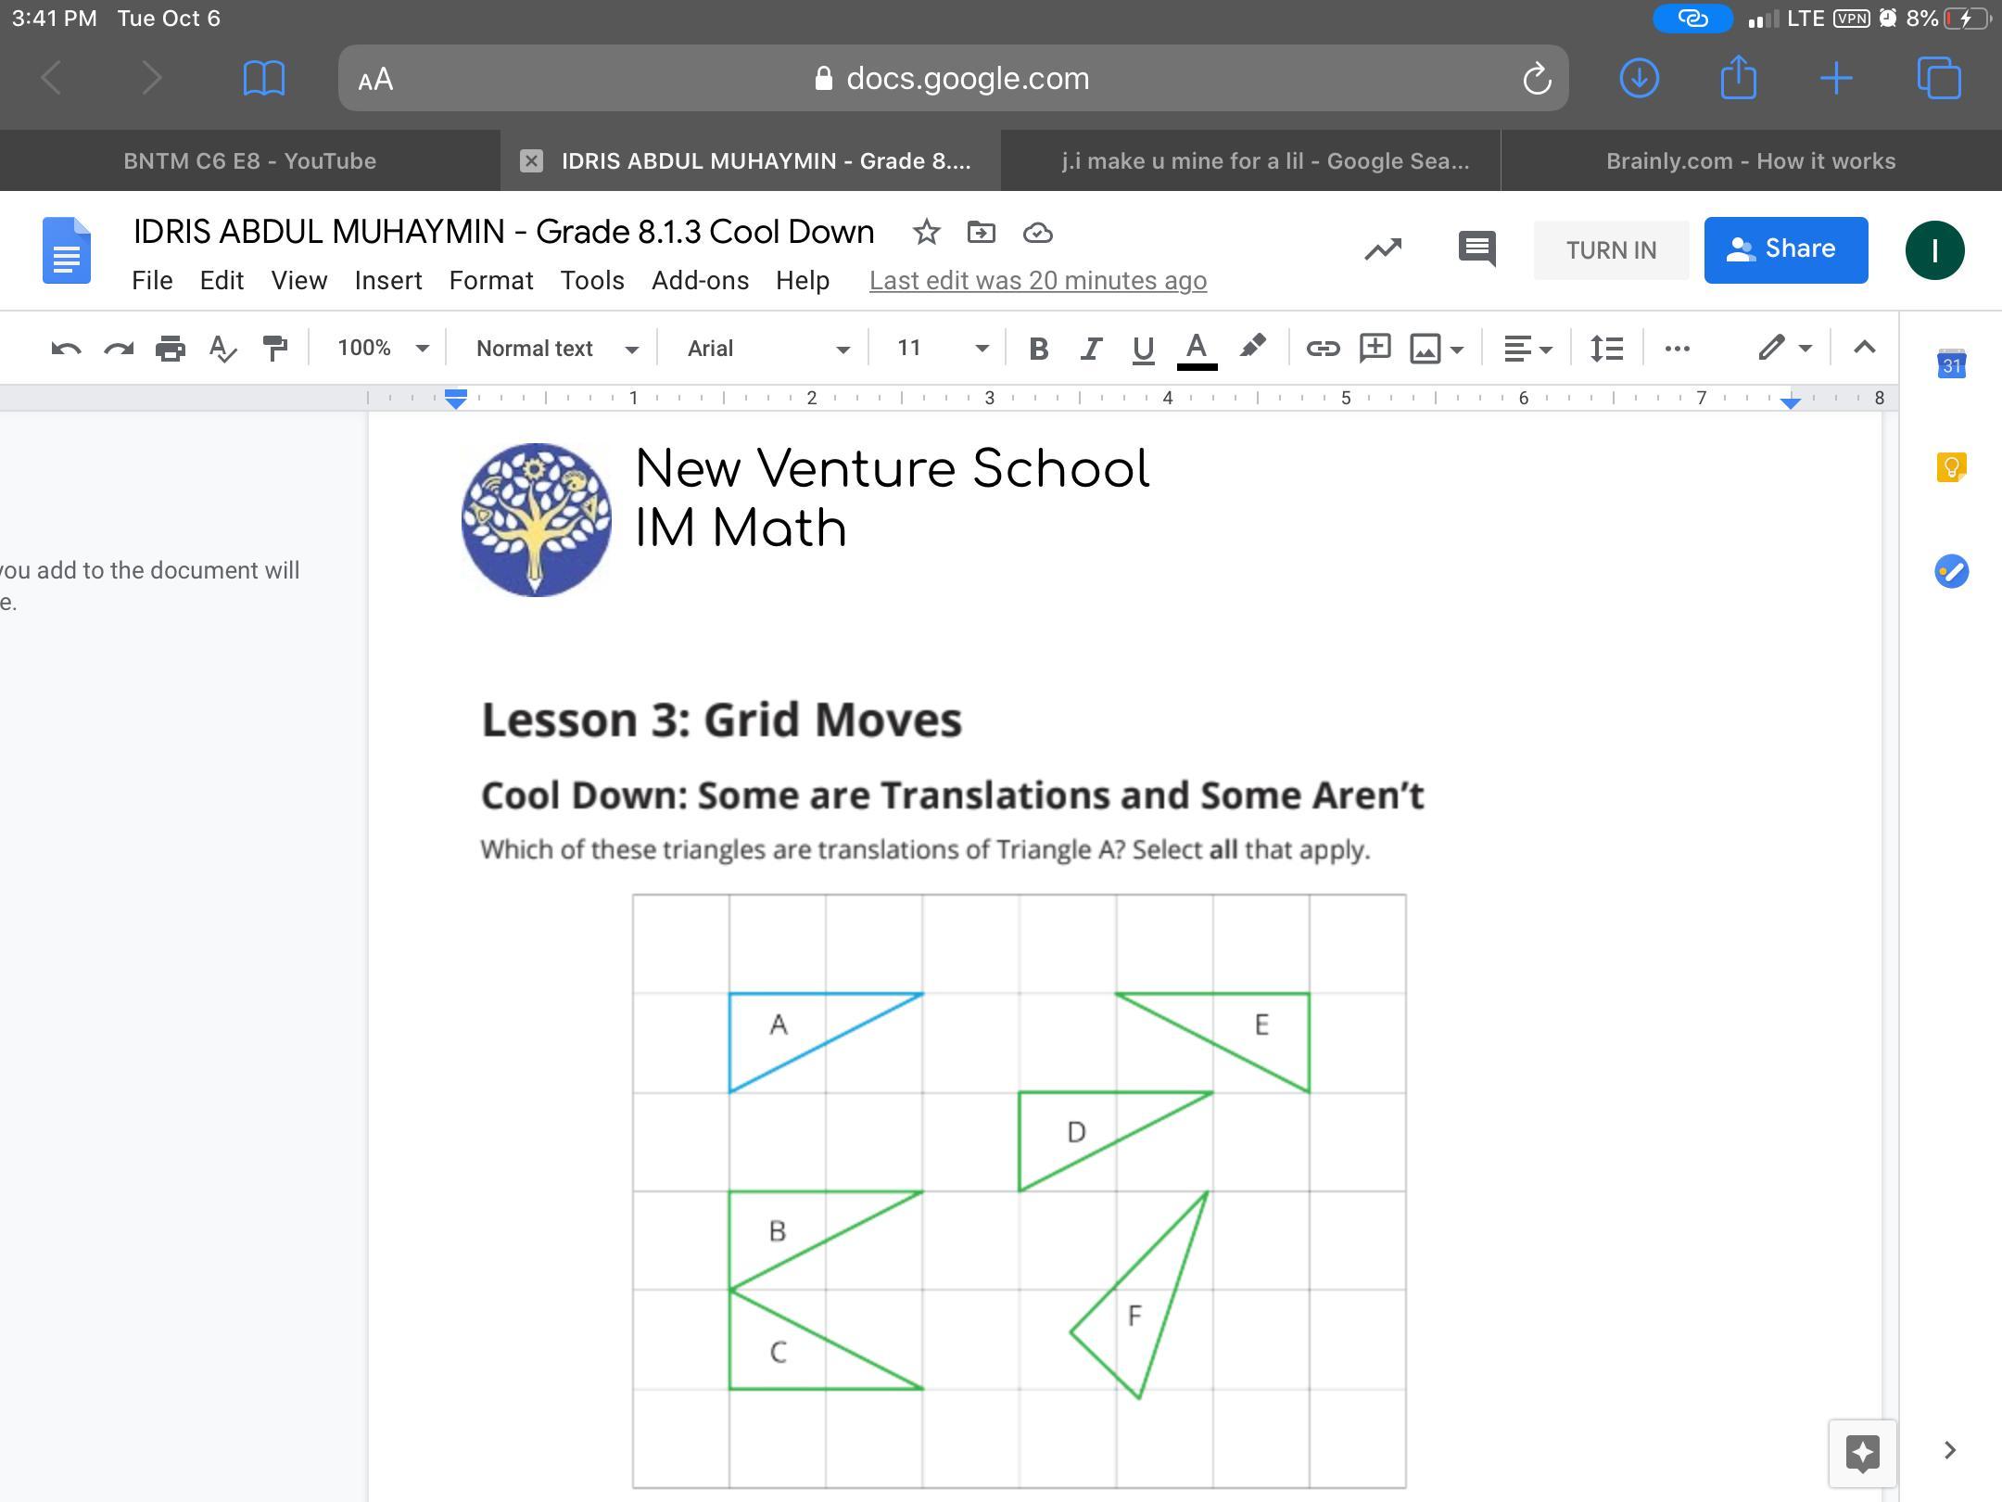Expand the Normal text style dropdown
The image size is (2002, 1502).
(556, 349)
